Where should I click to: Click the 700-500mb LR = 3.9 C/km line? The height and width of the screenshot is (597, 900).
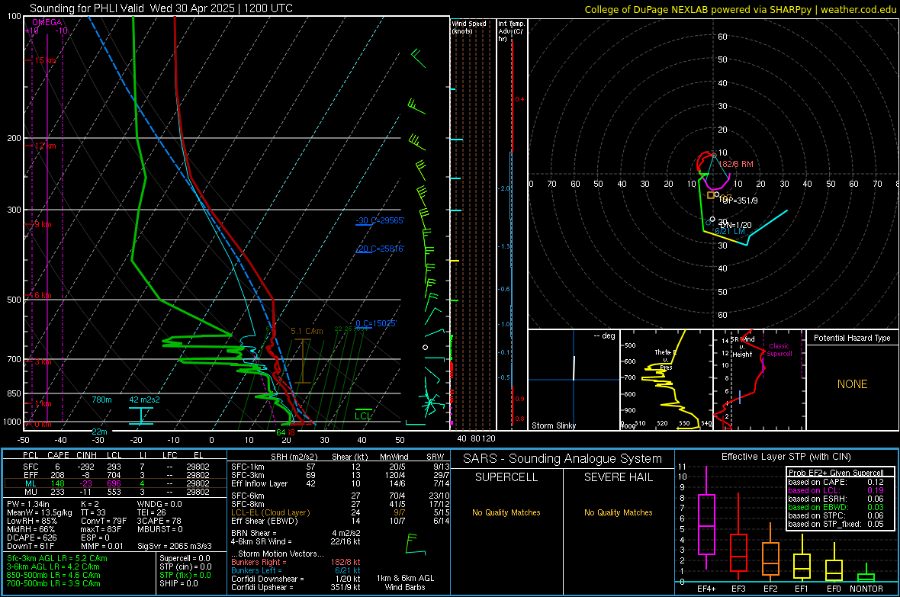[x=53, y=583]
